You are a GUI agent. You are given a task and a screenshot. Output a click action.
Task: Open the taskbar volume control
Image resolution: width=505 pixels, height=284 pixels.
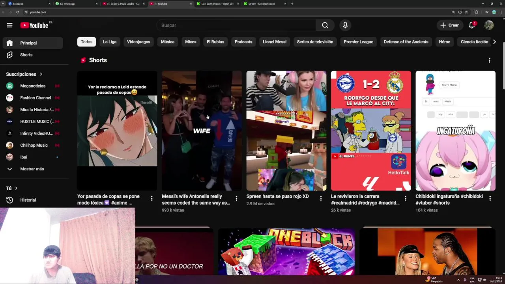tap(484, 280)
